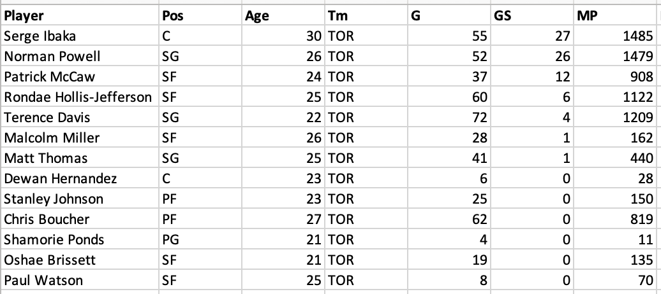Image resolution: width=661 pixels, height=294 pixels.
Task: Select the Serge Ibaka name cell
Action: [80, 36]
